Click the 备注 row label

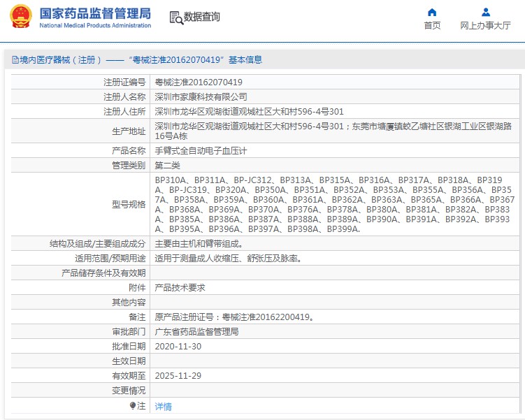click(137, 317)
